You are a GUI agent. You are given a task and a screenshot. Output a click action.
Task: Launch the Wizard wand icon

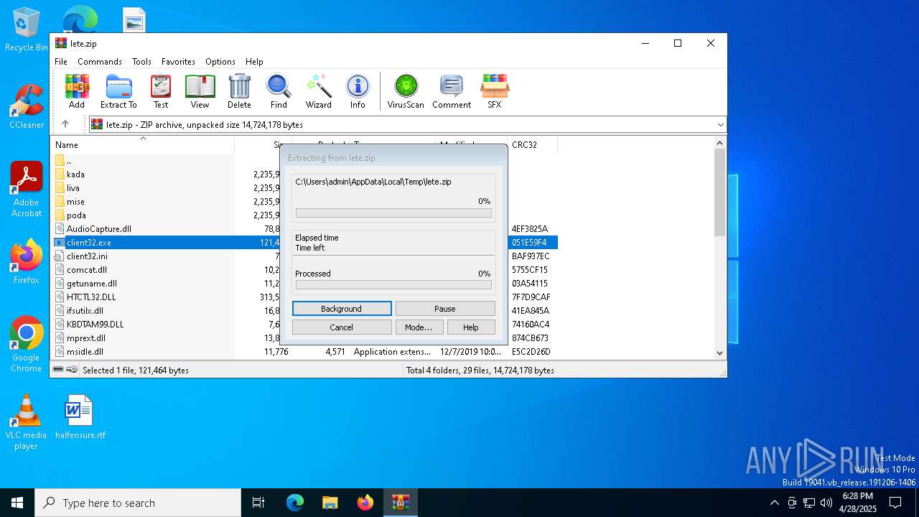[x=318, y=91]
